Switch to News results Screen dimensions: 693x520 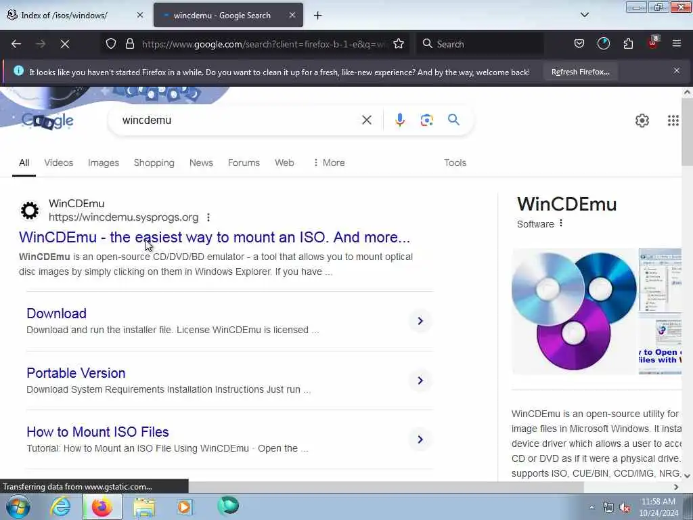(x=201, y=162)
